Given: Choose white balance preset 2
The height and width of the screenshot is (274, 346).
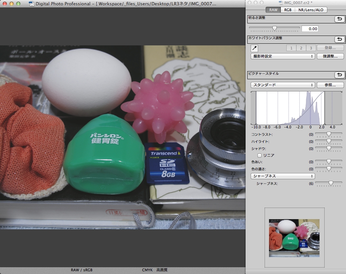Looking at the screenshot, I should tap(301, 48).
